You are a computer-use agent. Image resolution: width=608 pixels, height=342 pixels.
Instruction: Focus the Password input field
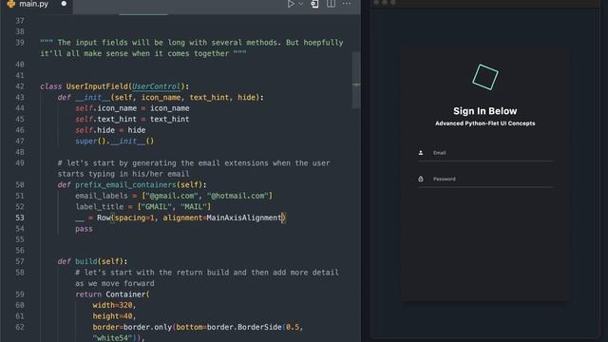click(485, 180)
